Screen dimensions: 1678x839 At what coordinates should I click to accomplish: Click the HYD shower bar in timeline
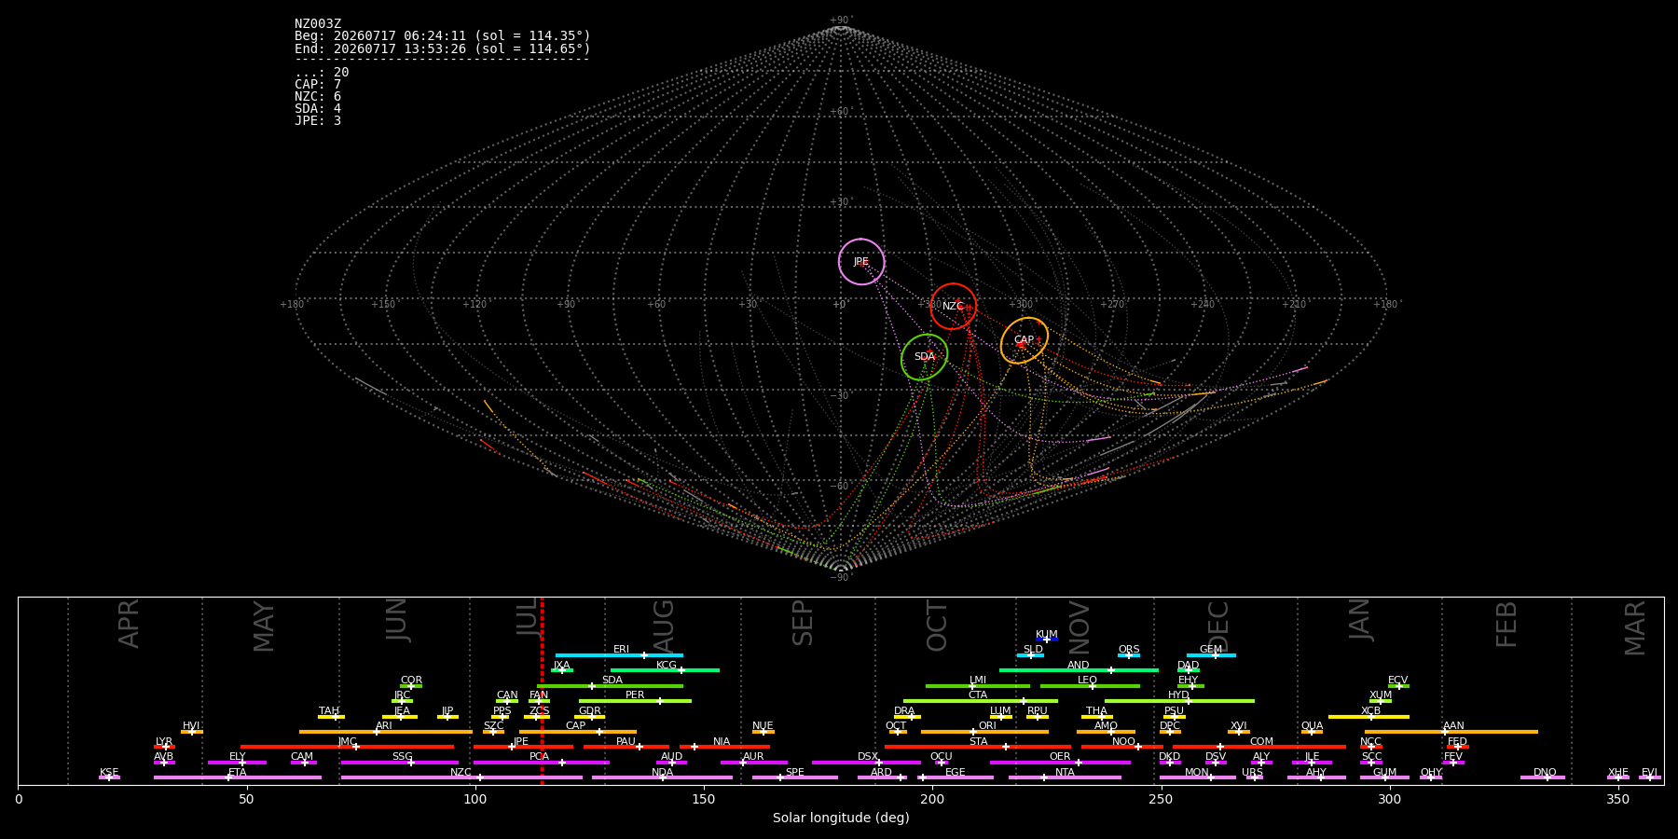pos(1179,701)
